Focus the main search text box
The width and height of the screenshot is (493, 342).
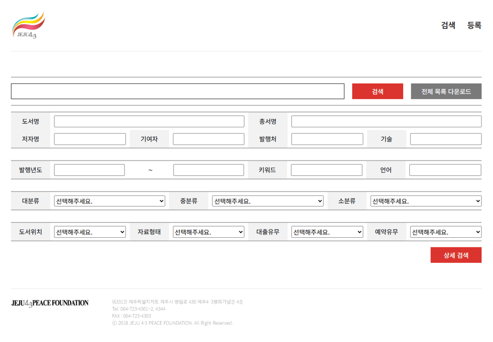pyautogui.click(x=177, y=91)
